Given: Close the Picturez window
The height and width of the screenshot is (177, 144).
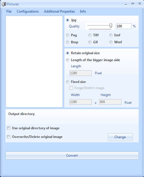Looking at the screenshot, I should pos(140,4).
